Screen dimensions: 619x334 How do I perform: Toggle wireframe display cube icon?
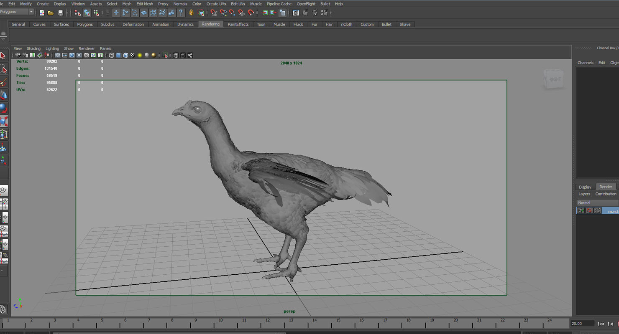pyautogui.click(x=111, y=55)
